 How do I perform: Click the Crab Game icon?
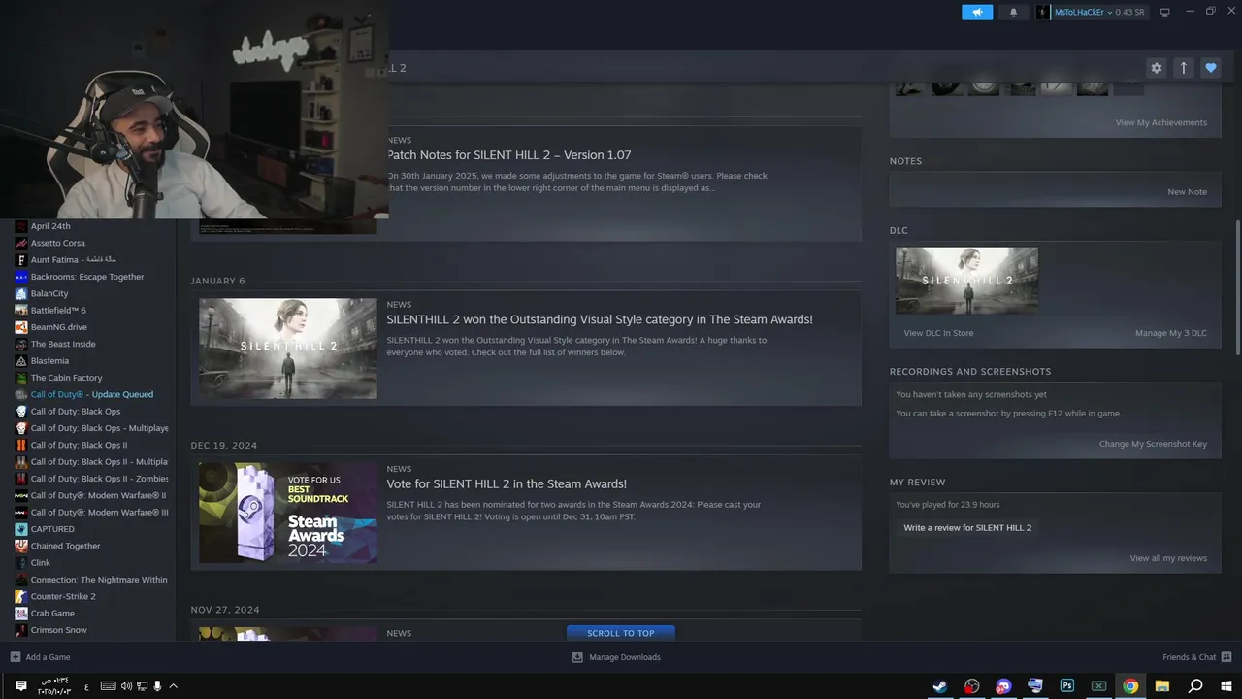[21, 613]
